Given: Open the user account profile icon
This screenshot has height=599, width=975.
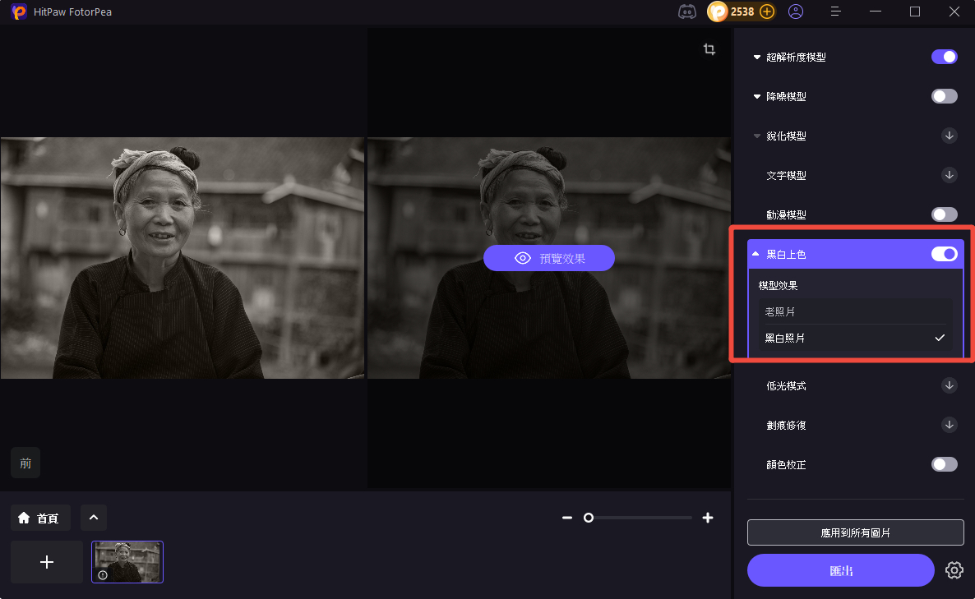Looking at the screenshot, I should (795, 12).
